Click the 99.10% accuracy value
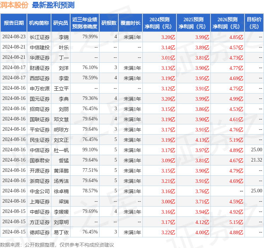264x248 pixels. [x=90, y=150]
